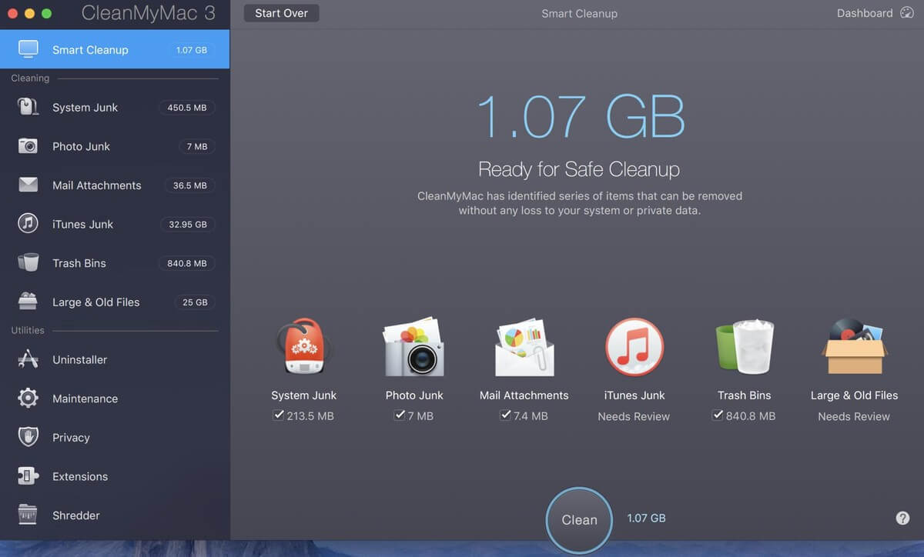Open the System Junk module
Screen dimensions: 924x557
[x=115, y=108]
